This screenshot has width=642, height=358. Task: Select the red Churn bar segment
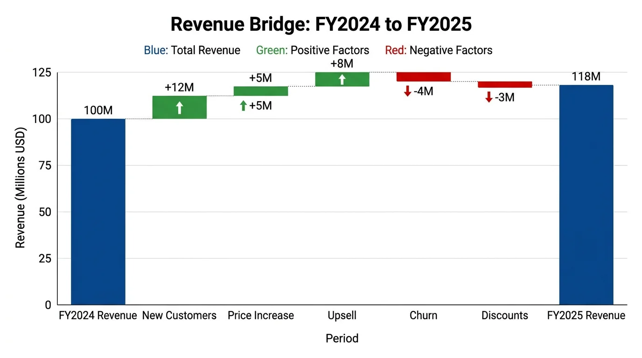423,76
